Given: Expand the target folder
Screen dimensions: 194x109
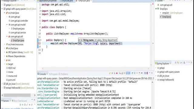Looking at the screenshot, I should 5,64.
